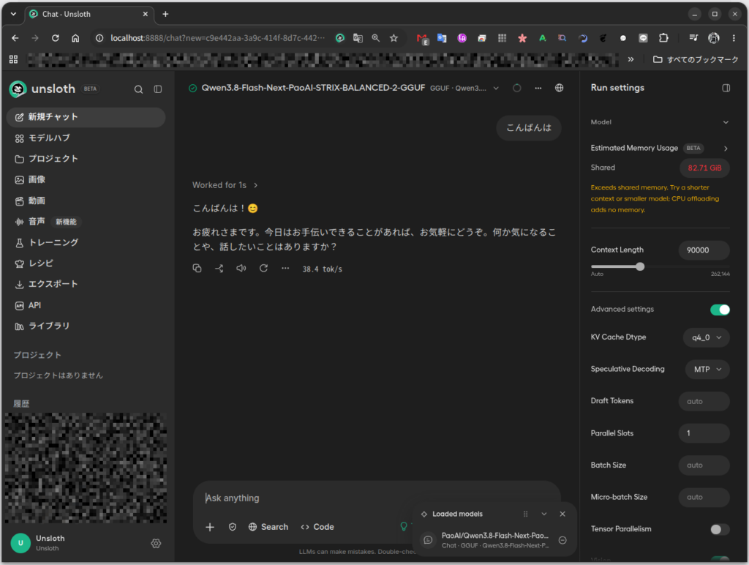Click the Ask anything input field
This screenshot has height=565, width=749.
(x=377, y=498)
